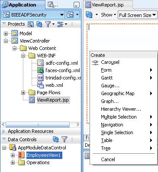Select web.xml in the tree

click(54, 85)
